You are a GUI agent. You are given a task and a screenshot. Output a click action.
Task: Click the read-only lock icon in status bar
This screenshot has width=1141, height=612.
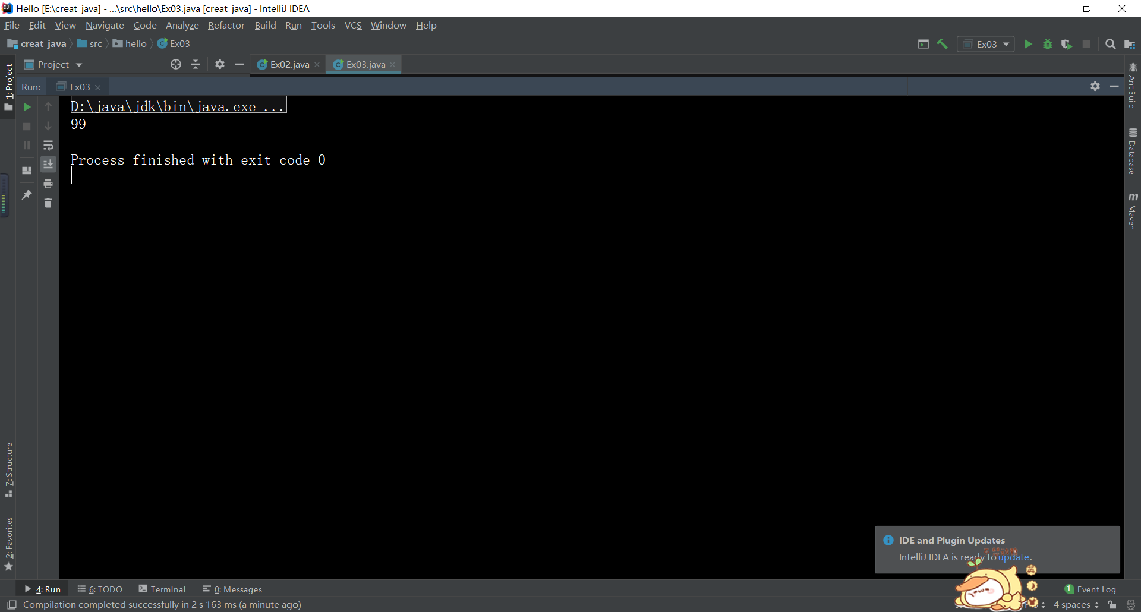coord(1112,605)
